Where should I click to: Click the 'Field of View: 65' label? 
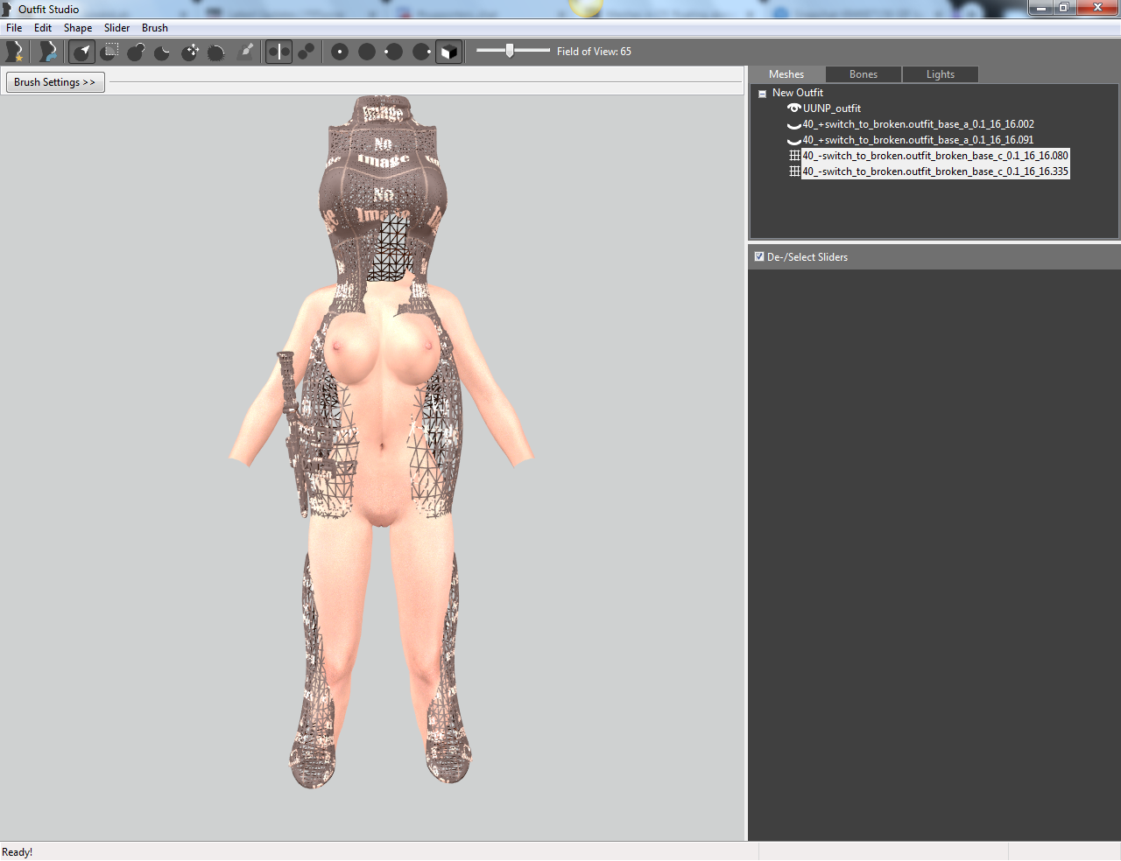click(594, 52)
